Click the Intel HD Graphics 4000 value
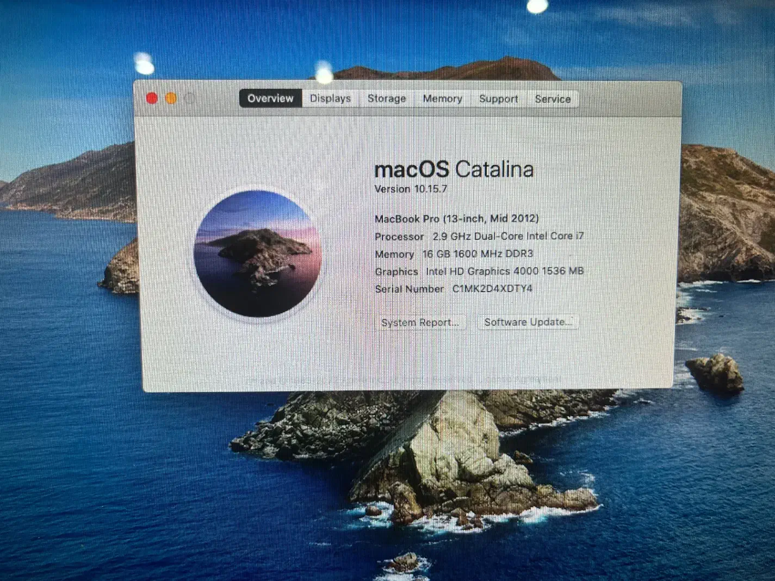 tap(504, 271)
